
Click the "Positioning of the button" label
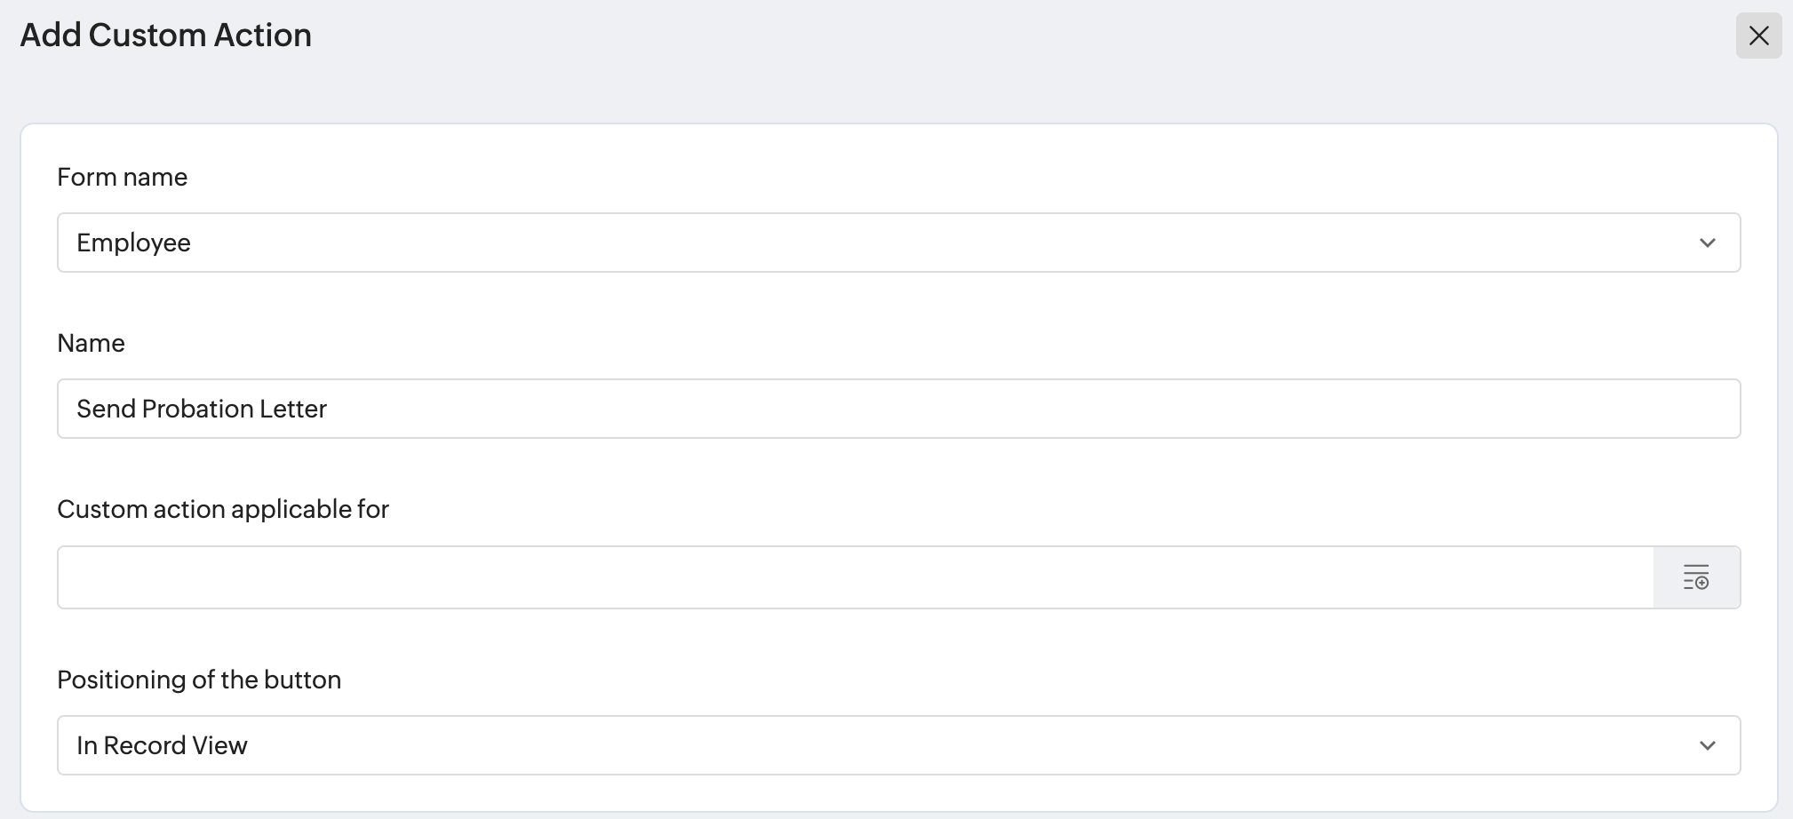point(199,680)
